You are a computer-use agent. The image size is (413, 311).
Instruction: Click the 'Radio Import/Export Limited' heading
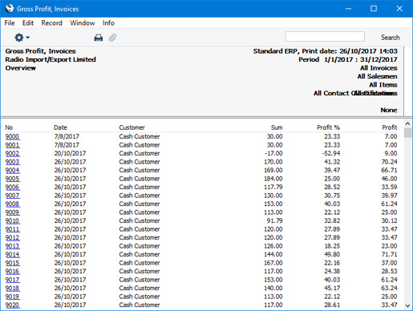[x=51, y=59]
